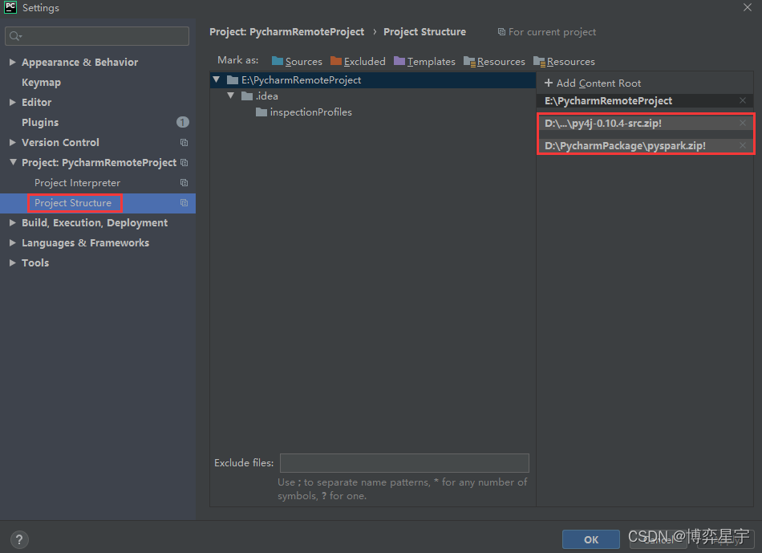Mark folder as Sources
The height and width of the screenshot is (553, 762).
pyautogui.click(x=297, y=61)
